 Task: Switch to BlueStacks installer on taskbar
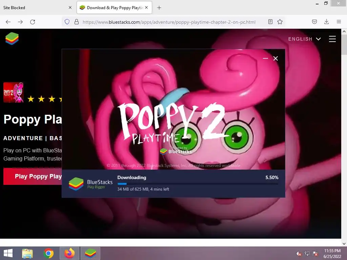click(90, 253)
